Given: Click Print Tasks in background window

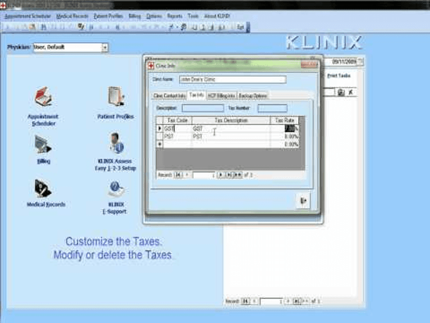Looking at the screenshot, I should pyautogui.click(x=339, y=76).
